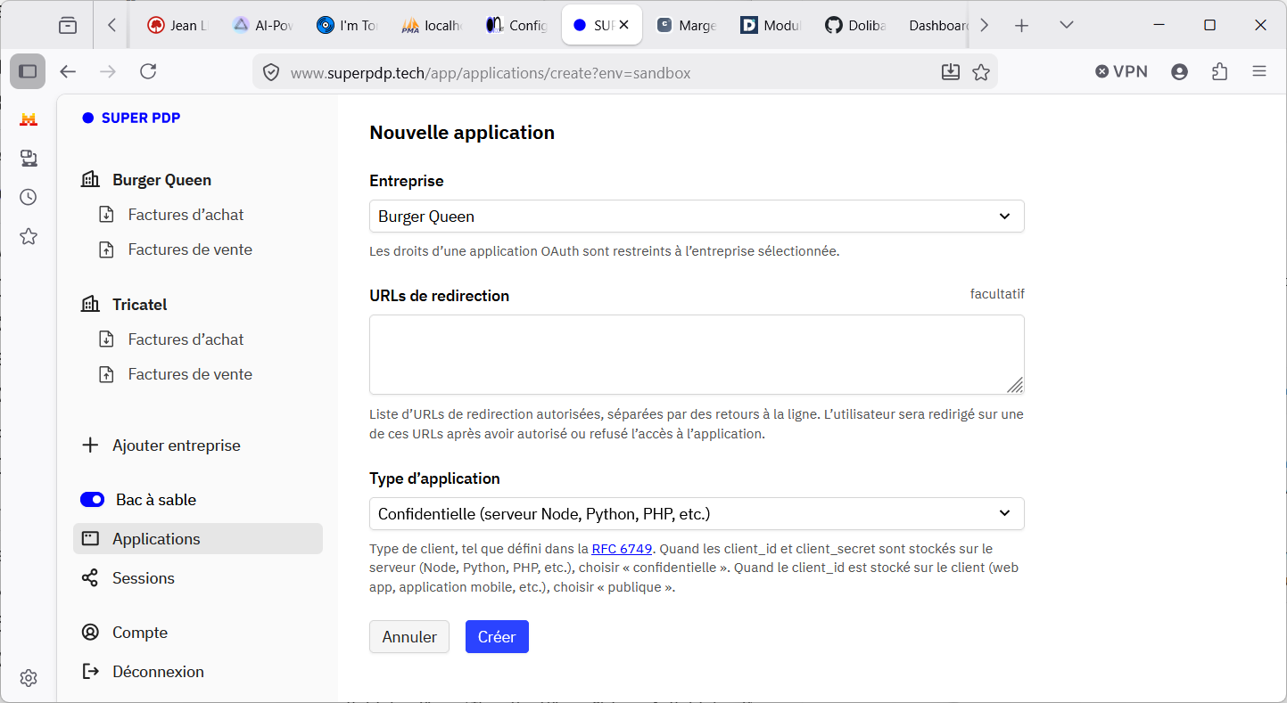Click the browser reload icon
Viewport: 1287px width, 703px height.
click(149, 72)
